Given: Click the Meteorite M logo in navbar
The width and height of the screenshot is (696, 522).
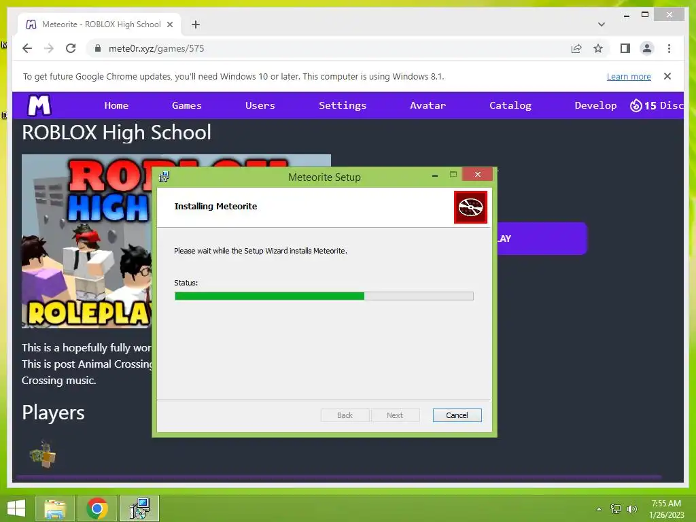Looking at the screenshot, I should coord(39,105).
